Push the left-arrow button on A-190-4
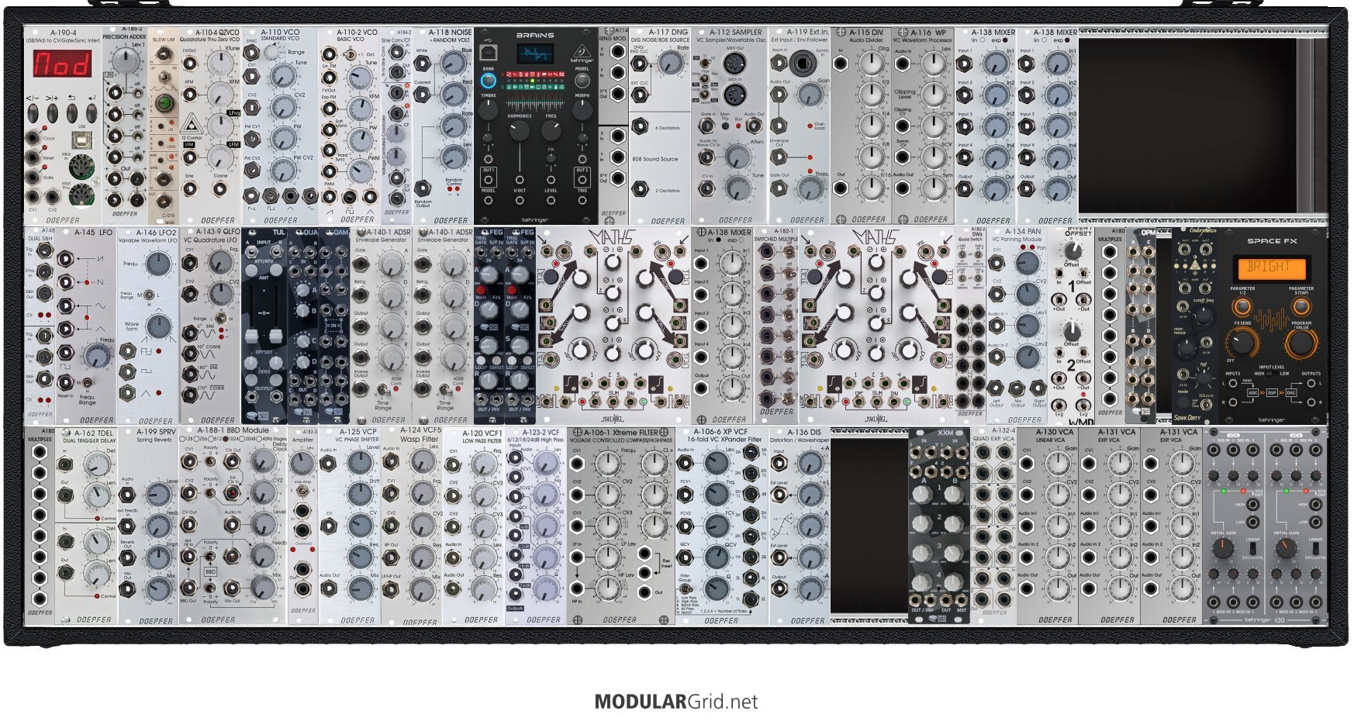Screen dimensions: 1354x718 pos(33,112)
